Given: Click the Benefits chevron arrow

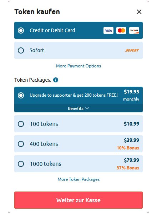Looking at the screenshot, I should [87, 108].
